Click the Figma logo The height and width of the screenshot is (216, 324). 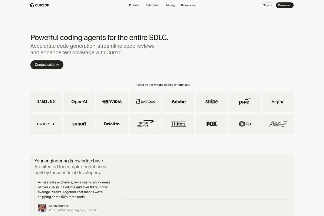[x=278, y=102]
